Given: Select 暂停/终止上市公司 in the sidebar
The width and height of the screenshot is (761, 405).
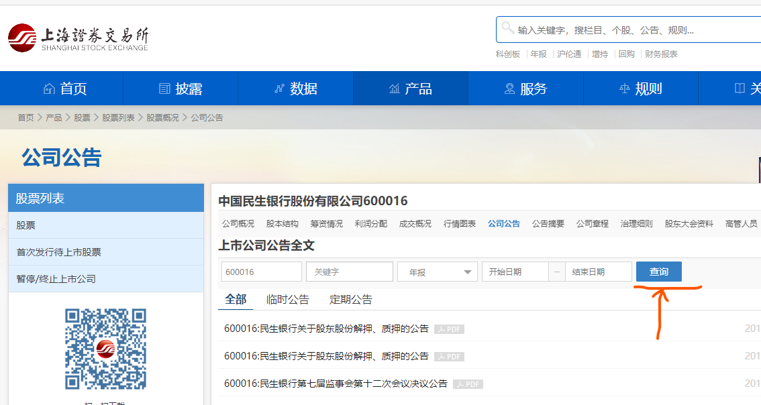Looking at the screenshot, I should click(x=106, y=278).
